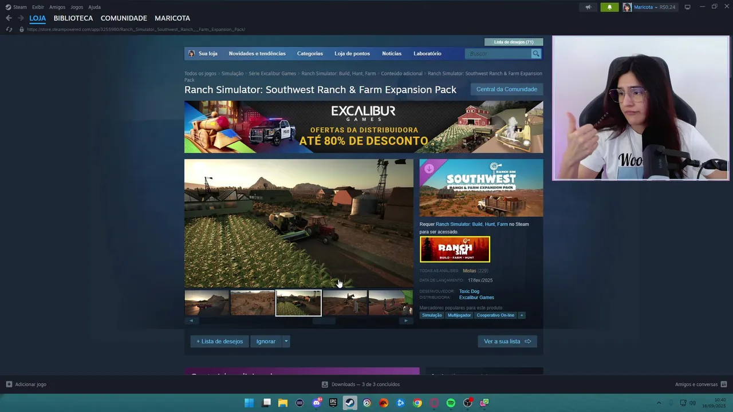Show hidden system tray icons
This screenshot has height=412, width=733.
click(x=659, y=403)
